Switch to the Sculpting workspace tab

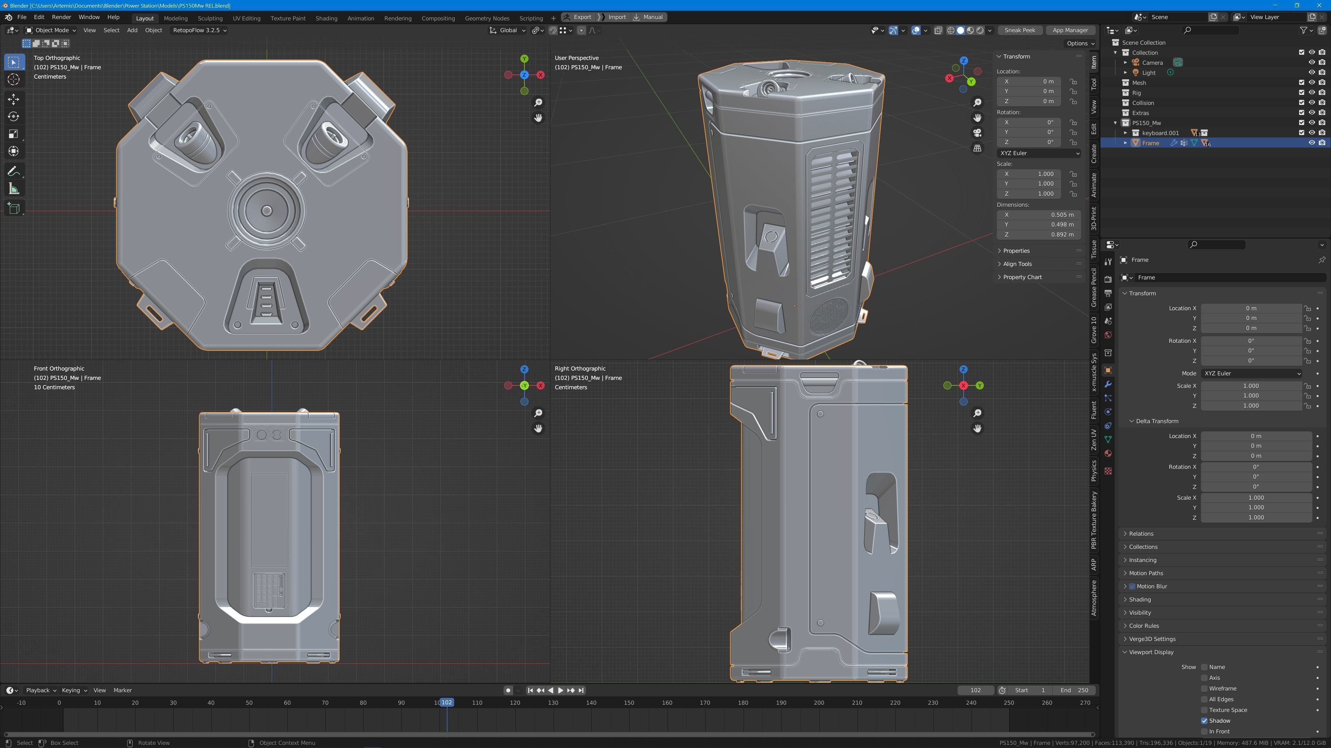point(210,18)
